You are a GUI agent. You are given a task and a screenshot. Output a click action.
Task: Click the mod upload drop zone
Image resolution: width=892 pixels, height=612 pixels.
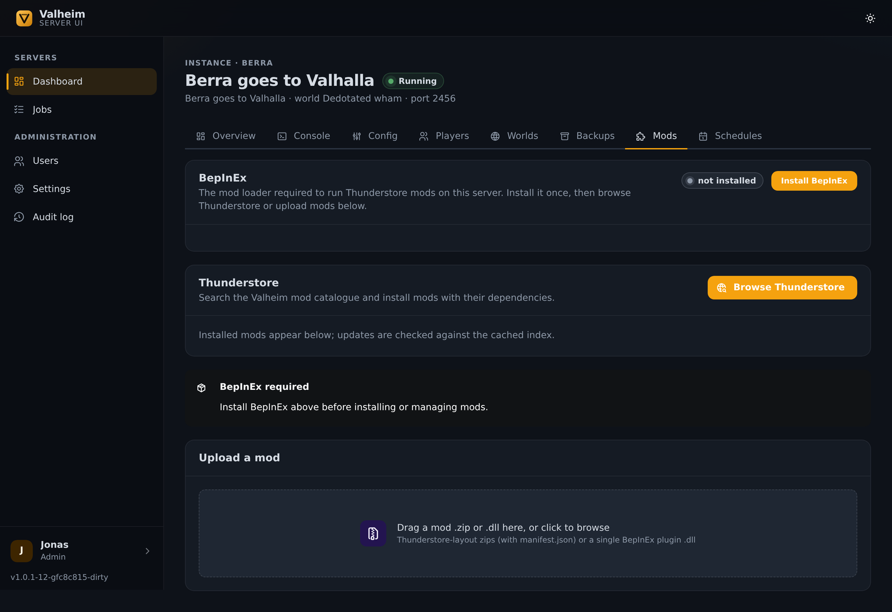527,533
